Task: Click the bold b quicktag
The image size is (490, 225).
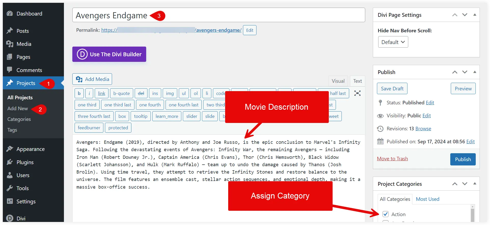Action: coord(79,93)
